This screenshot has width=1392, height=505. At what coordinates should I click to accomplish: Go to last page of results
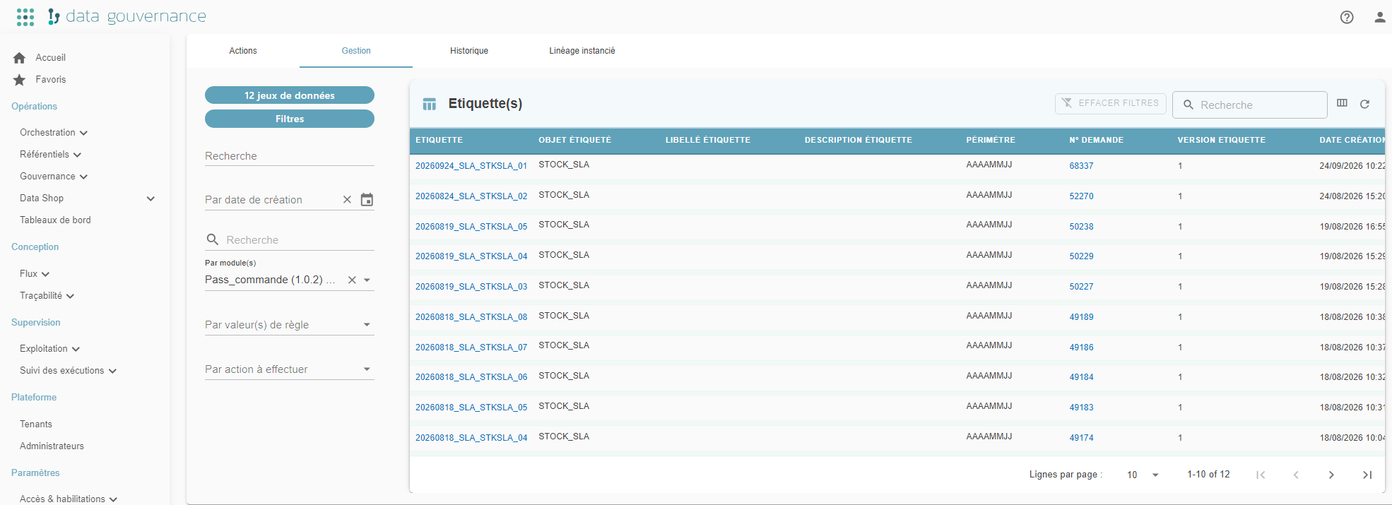tap(1367, 475)
